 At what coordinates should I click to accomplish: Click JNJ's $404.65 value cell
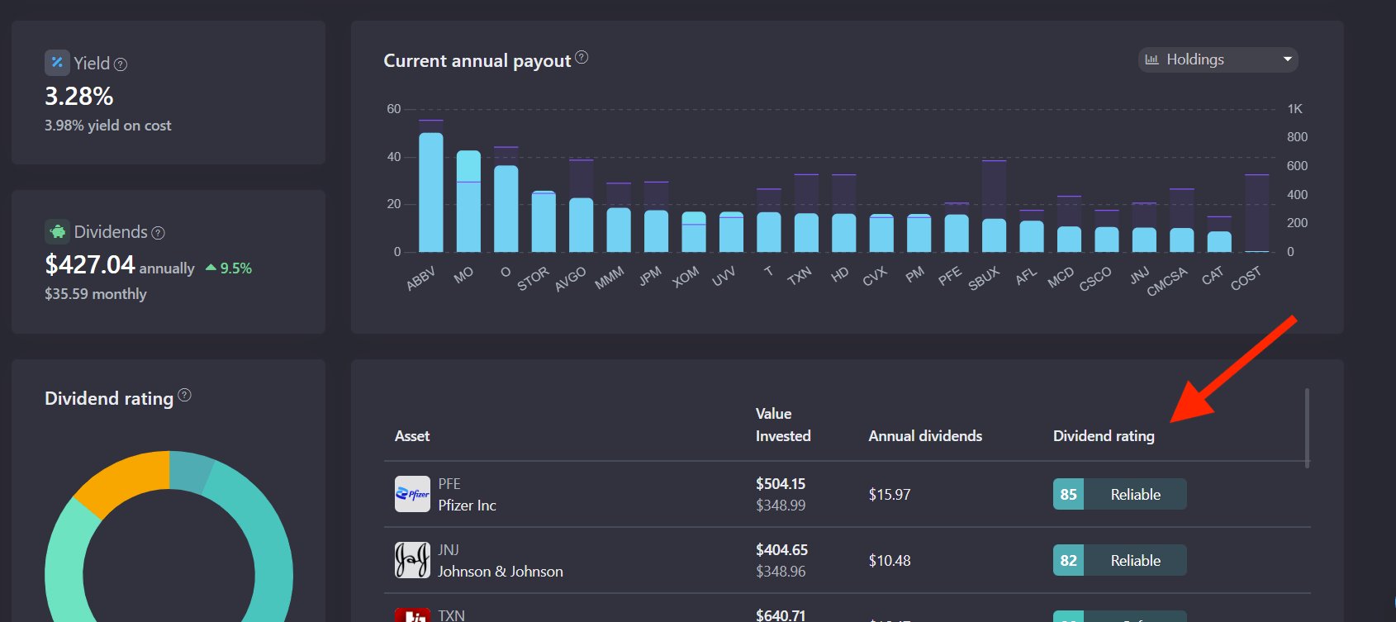click(x=781, y=550)
